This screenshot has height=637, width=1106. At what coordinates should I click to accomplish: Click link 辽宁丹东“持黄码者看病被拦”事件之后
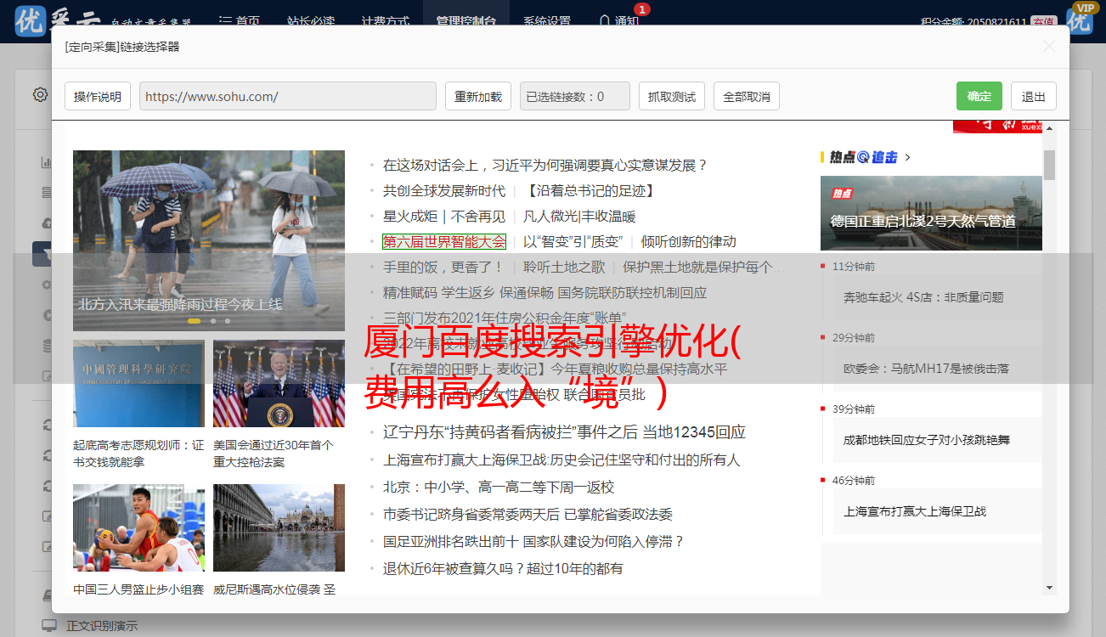click(x=511, y=432)
